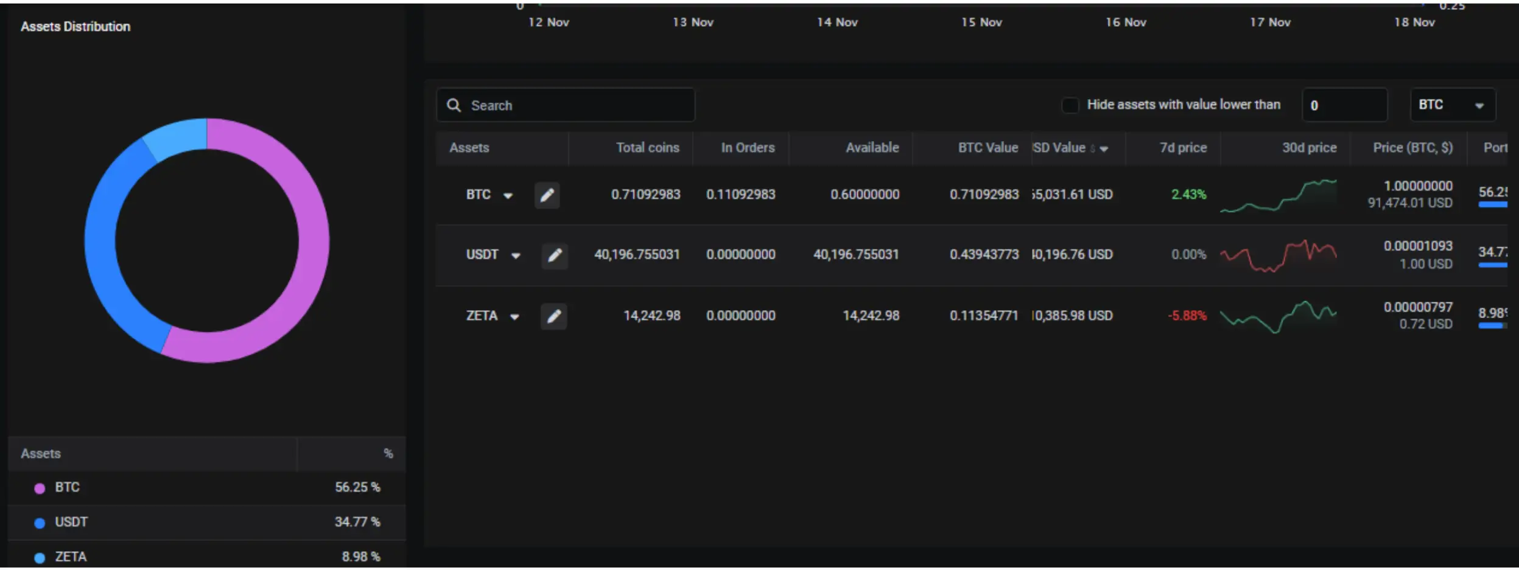Open the ZETA 30d price sparkline
The height and width of the screenshot is (570, 1519).
point(1278,316)
